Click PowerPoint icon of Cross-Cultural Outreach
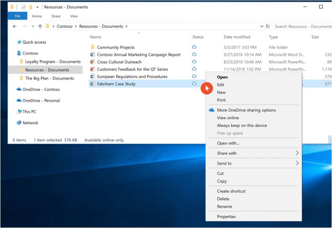Image resolution: width=332 pixels, height=228 pixels. pyautogui.click(x=92, y=62)
